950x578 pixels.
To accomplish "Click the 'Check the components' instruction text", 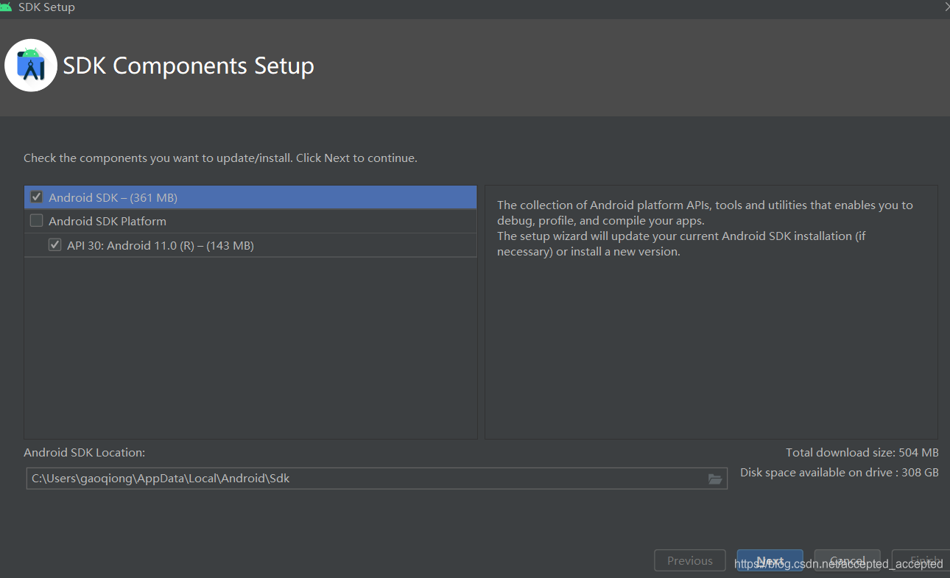I will pyautogui.click(x=220, y=158).
